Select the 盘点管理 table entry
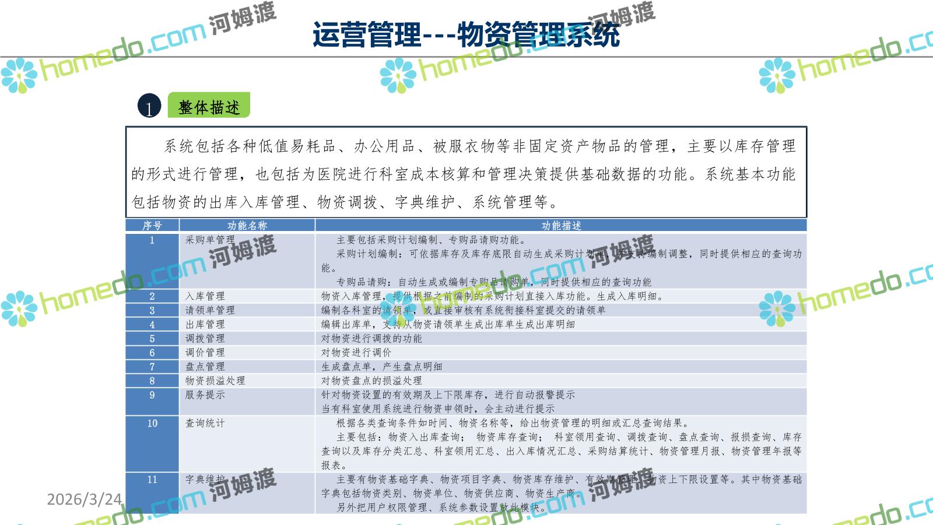This screenshot has height=525, width=933. 205,366
